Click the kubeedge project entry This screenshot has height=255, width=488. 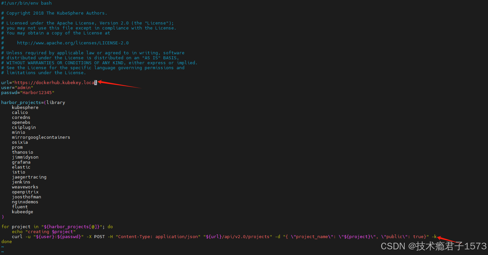pyautogui.click(x=23, y=212)
